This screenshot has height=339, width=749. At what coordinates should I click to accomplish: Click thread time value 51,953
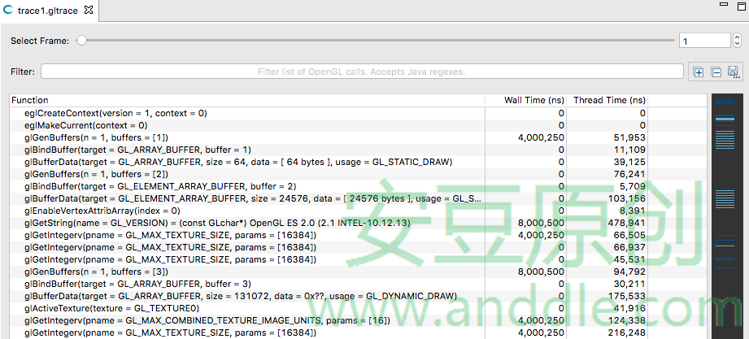[629, 137]
